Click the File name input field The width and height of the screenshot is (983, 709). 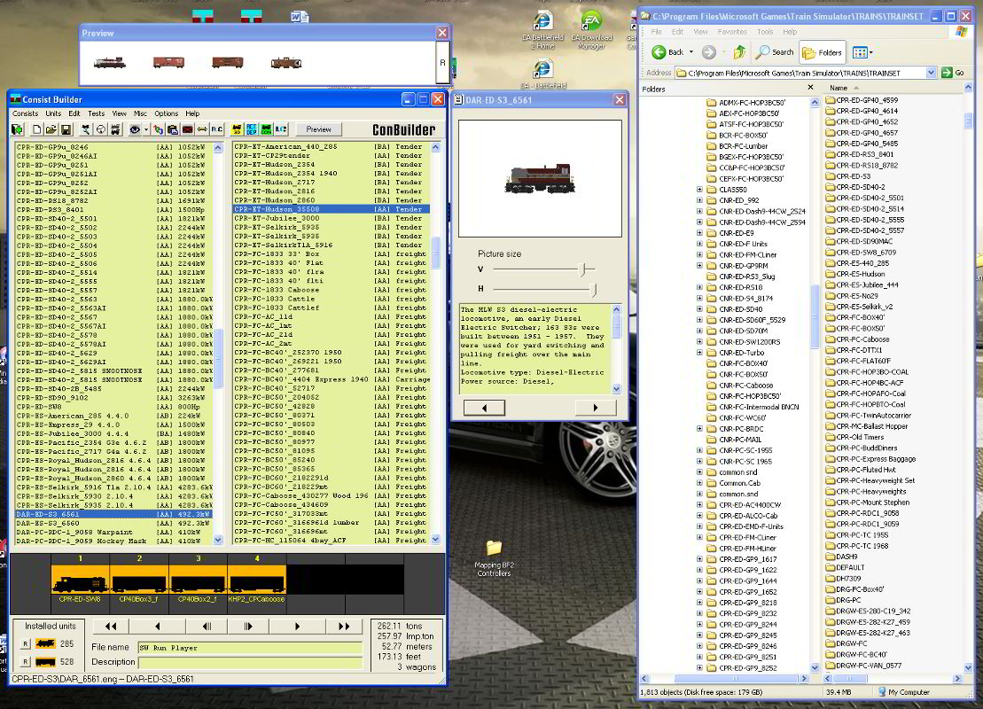coord(249,648)
